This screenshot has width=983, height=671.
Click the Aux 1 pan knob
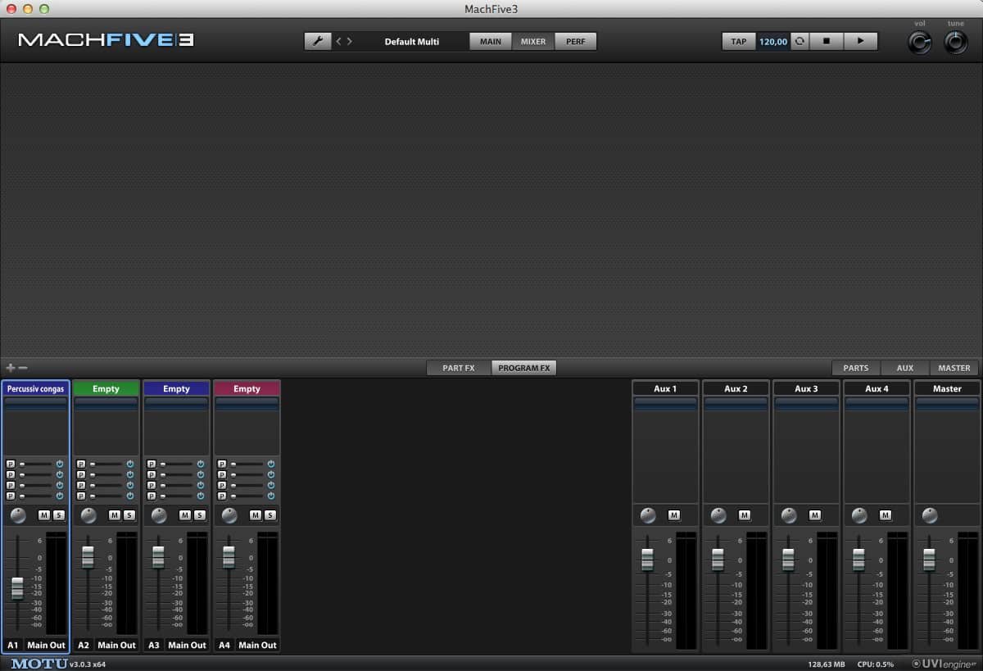tap(648, 515)
